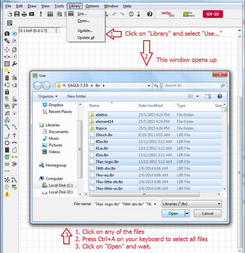Expand the Organize dropdown
Screen dimensions: 245x253
click(48, 96)
